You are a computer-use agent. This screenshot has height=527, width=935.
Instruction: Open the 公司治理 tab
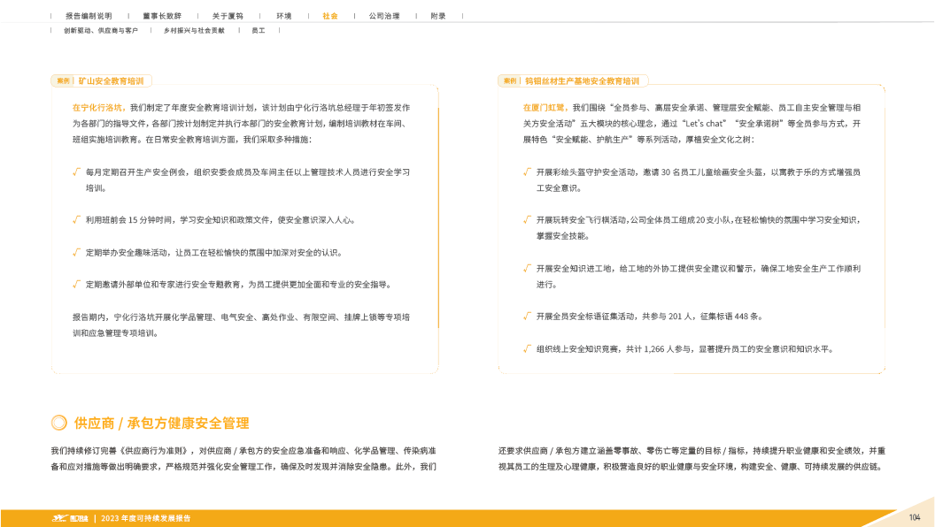[383, 16]
